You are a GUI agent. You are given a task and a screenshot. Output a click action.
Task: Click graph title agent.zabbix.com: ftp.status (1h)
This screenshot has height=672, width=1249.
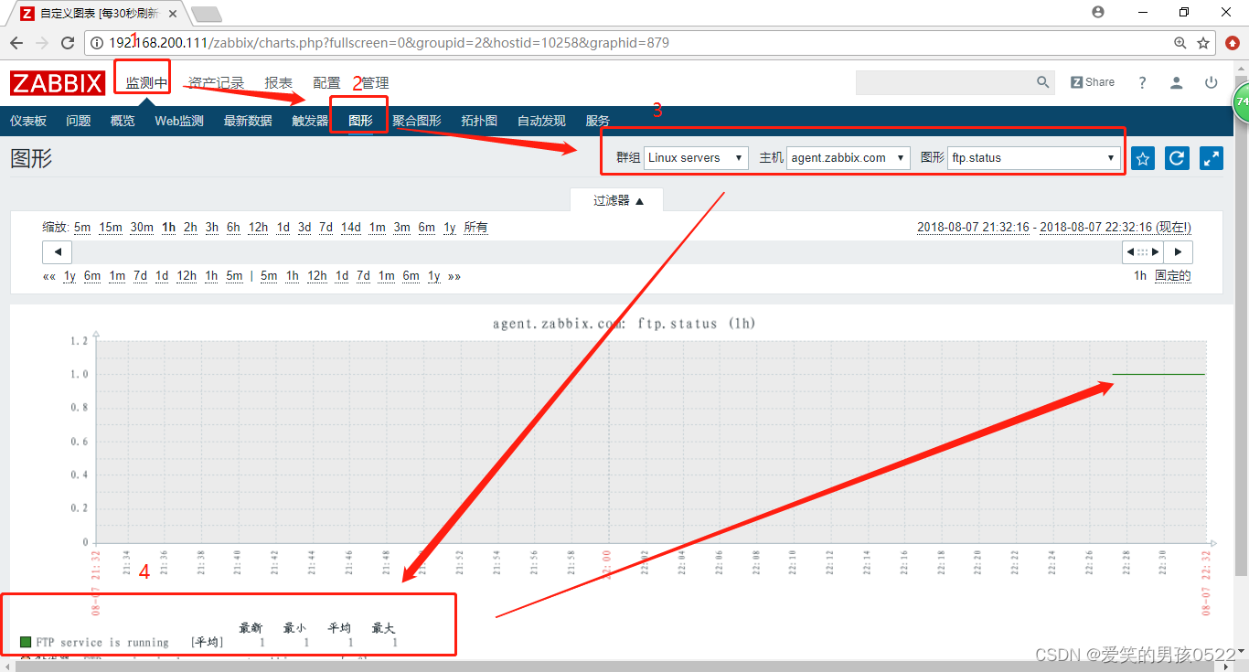[x=624, y=324]
